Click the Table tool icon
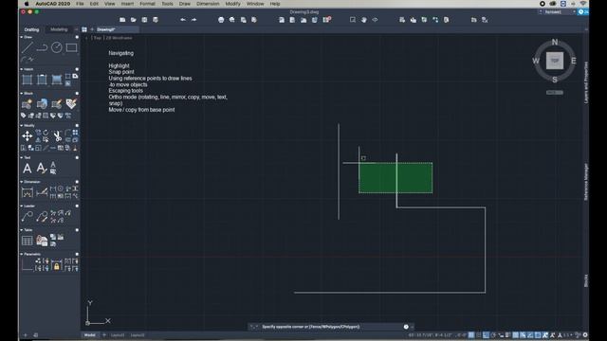This screenshot has width=607, height=341. pyautogui.click(x=28, y=241)
